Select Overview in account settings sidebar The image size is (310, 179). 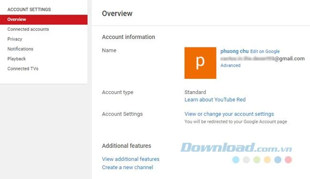click(44, 19)
